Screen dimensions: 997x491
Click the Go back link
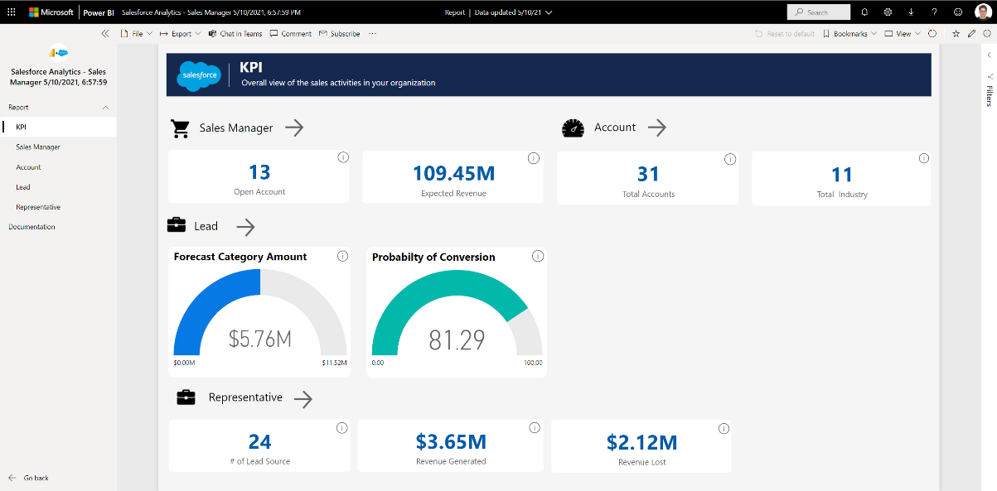36,478
